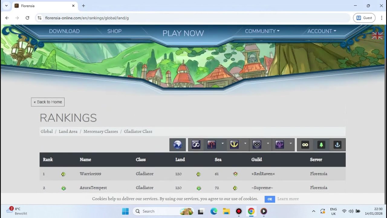
Task: Select the all-classes purple infinity icon
Action: 196,145
